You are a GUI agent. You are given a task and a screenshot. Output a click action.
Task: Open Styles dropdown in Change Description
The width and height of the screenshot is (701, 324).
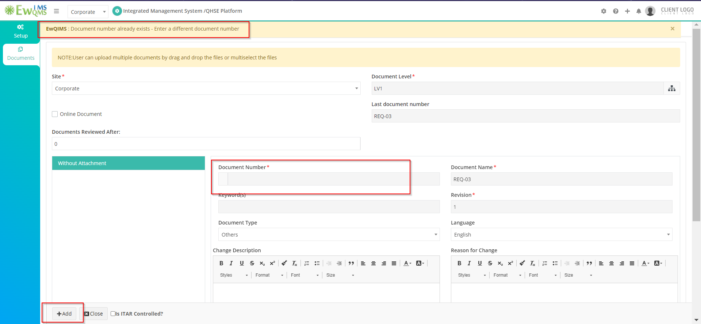[x=234, y=275]
